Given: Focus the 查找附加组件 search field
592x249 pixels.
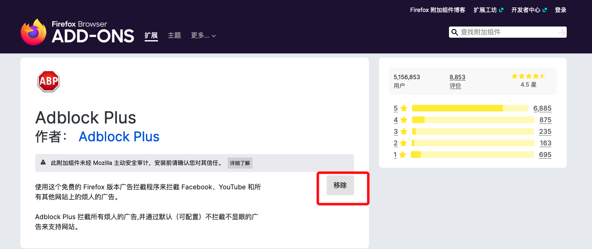Looking at the screenshot, I should coord(508,32).
